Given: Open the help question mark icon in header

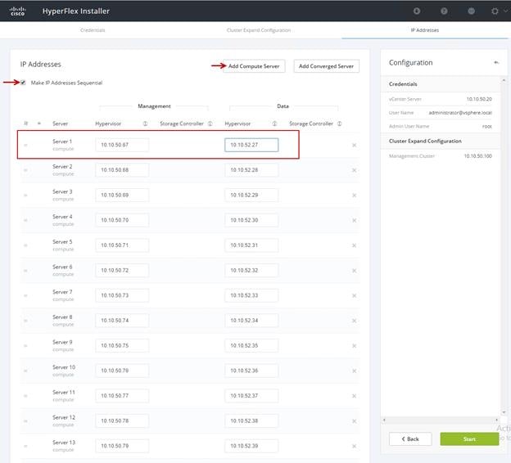Looking at the screenshot, I should (444, 11).
